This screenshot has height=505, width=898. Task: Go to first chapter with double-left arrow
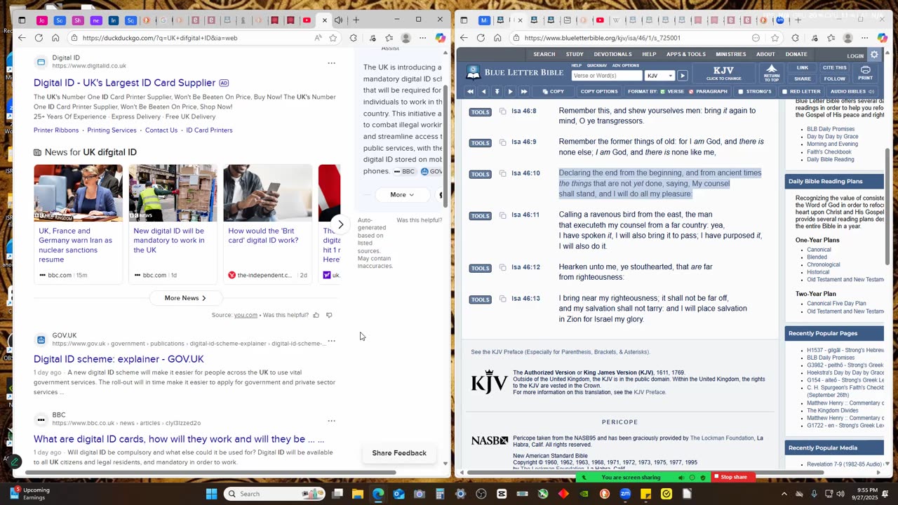(x=470, y=91)
